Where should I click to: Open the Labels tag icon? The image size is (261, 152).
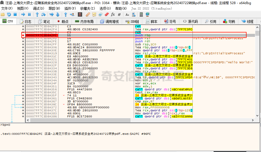tap(100, 14)
